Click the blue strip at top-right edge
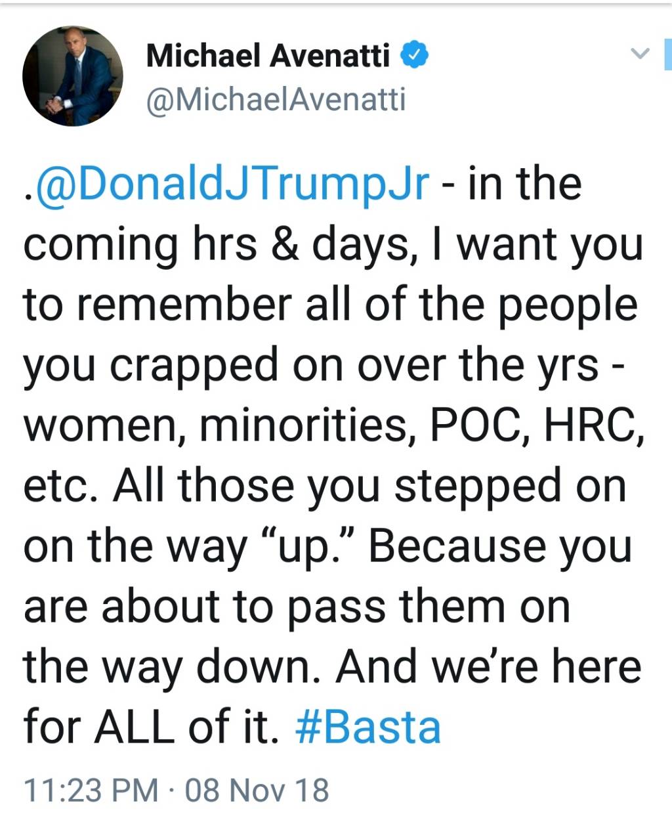The height and width of the screenshot is (822, 672). (668, 54)
